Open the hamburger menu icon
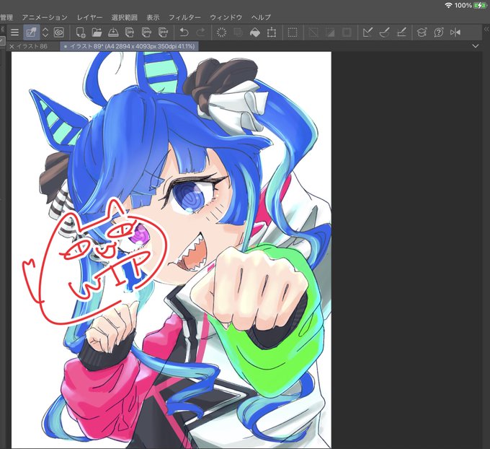490x449 pixels. [x=14, y=32]
